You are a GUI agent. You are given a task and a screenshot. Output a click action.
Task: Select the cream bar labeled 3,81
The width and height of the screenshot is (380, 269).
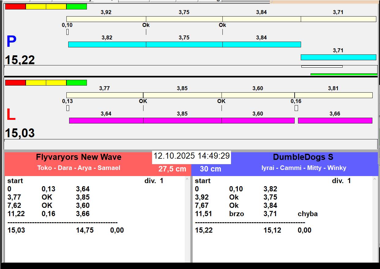pyautogui.click(x=333, y=95)
